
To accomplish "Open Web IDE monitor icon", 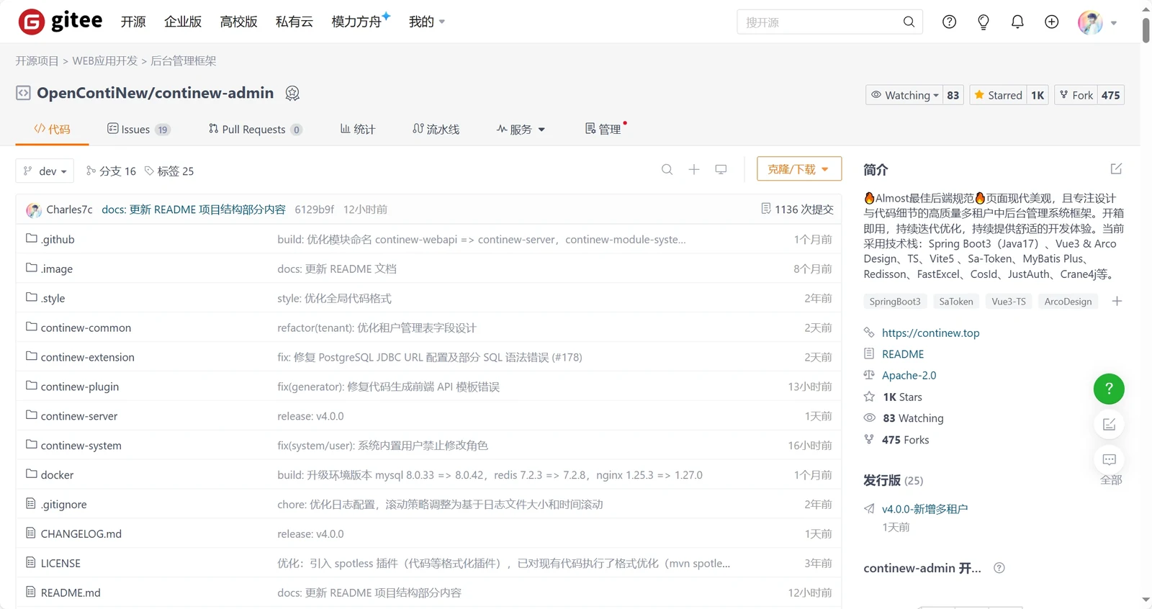I will click(x=721, y=170).
